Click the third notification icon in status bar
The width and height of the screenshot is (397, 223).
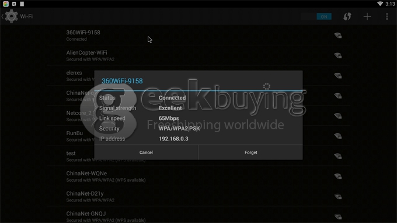coord(22,4)
